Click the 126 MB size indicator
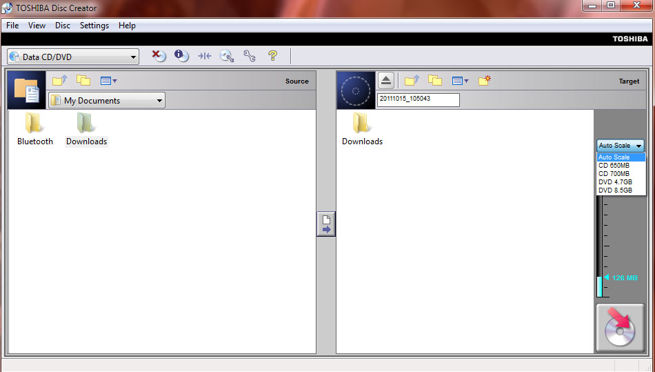The height and width of the screenshot is (372, 655). click(x=621, y=277)
